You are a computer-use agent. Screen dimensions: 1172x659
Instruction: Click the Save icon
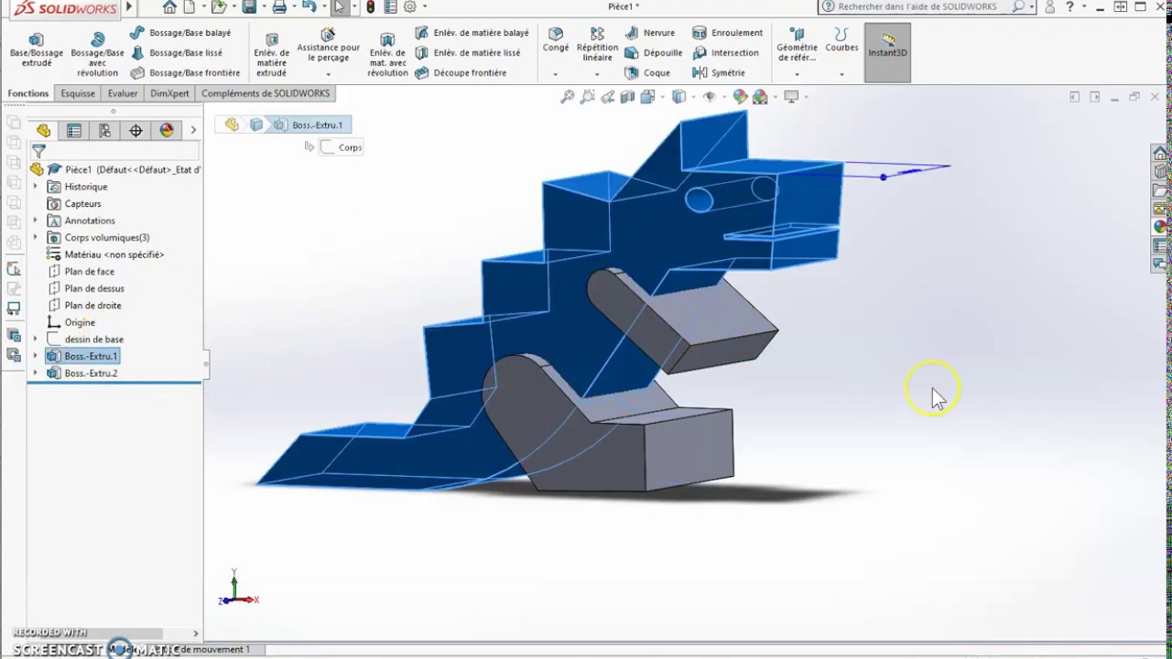249,7
